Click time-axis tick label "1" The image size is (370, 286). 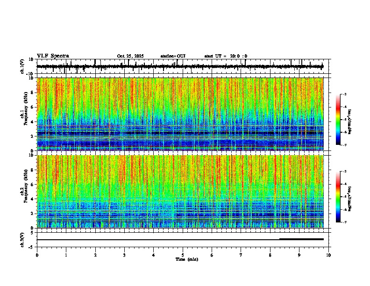[66, 255]
